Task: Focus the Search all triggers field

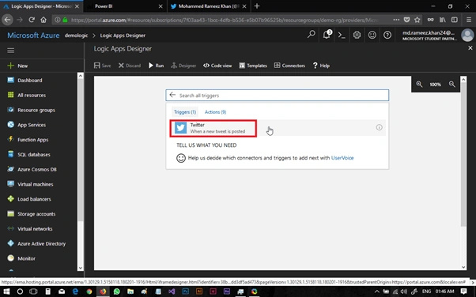Action: 278,96
